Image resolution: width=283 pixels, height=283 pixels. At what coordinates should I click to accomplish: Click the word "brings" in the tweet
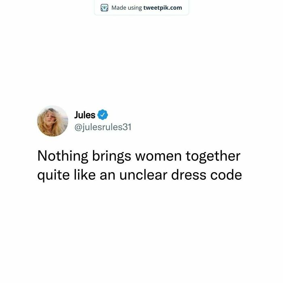click(112, 156)
